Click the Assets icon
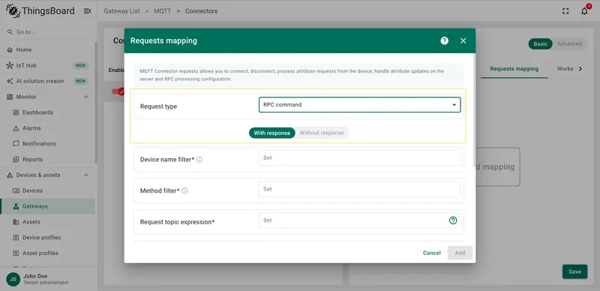The width and height of the screenshot is (600, 291). pos(16,222)
